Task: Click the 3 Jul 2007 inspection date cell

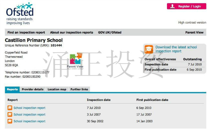Action: pyautogui.click(x=94, y=114)
